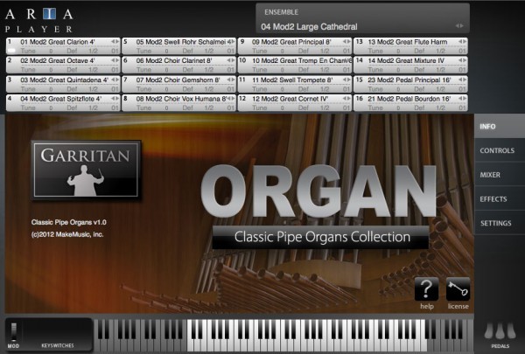
Task: Click the Tune value in slot 5
Action: coord(166,52)
